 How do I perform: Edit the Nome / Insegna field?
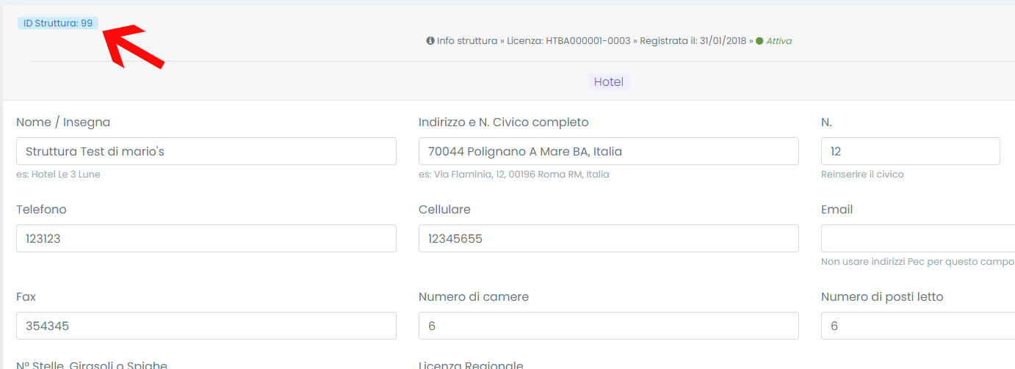click(206, 151)
